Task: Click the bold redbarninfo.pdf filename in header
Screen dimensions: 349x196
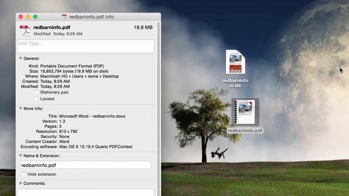Action: click(x=52, y=27)
